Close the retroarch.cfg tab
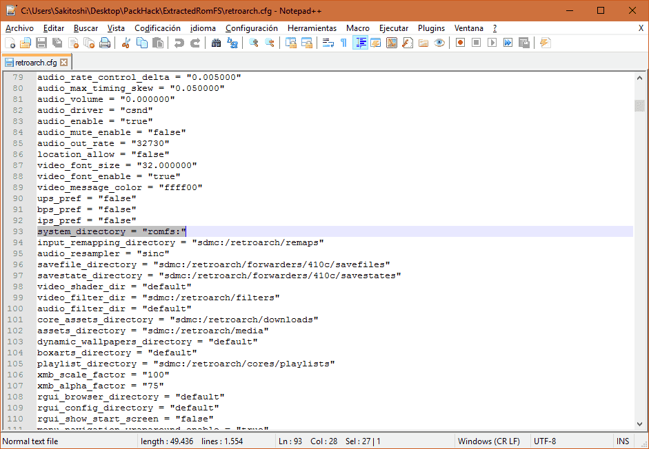This screenshot has height=449, width=649. [x=63, y=63]
